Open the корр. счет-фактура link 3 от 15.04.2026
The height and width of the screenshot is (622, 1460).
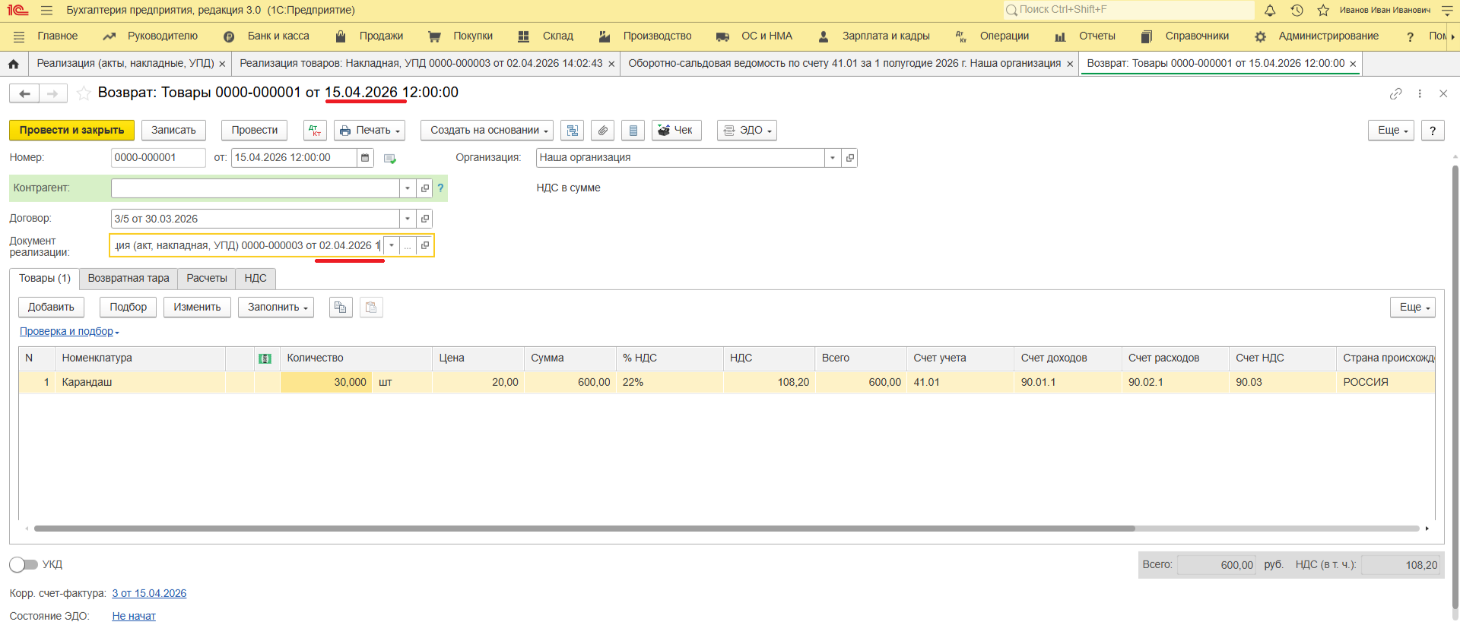click(x=149, y=593)
